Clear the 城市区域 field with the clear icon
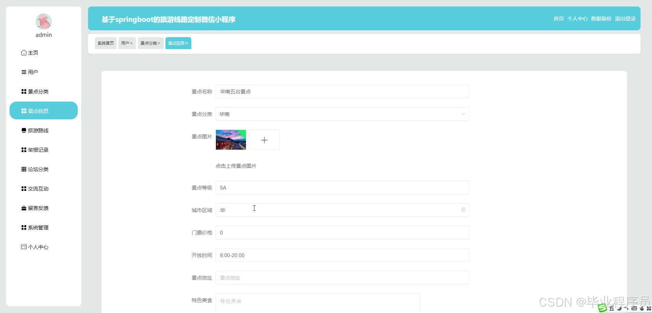 [463, 210]
